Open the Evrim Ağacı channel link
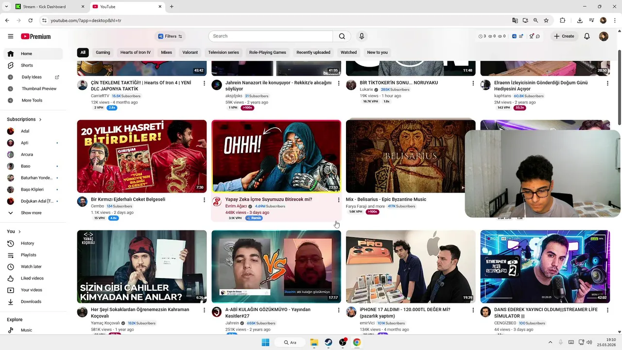622x350 pixels. coord(236,206)
